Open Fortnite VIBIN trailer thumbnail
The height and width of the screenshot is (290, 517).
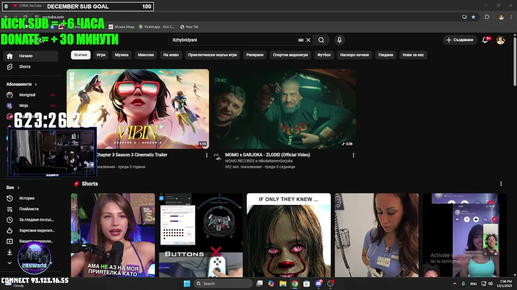click(x=138, y=109)
